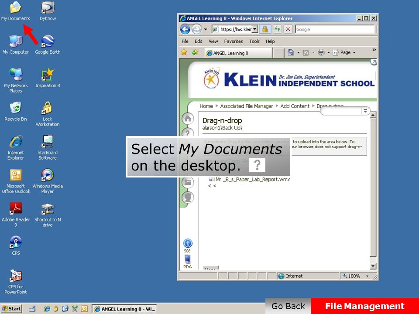Open the File menu

tap(185, 41)
